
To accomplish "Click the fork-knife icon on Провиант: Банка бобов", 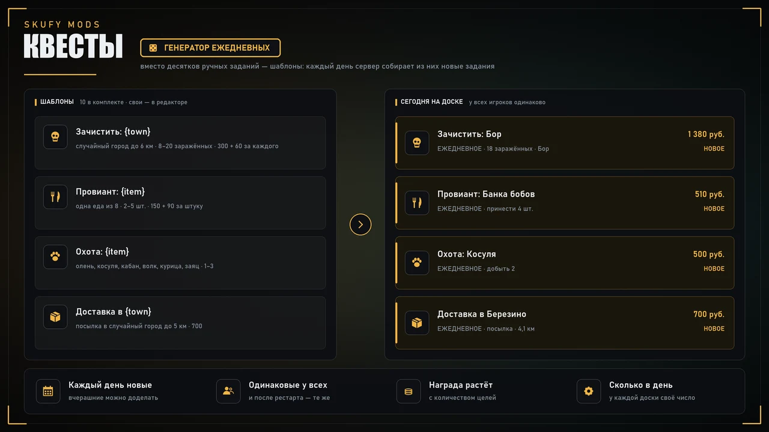I will point(417,203).
